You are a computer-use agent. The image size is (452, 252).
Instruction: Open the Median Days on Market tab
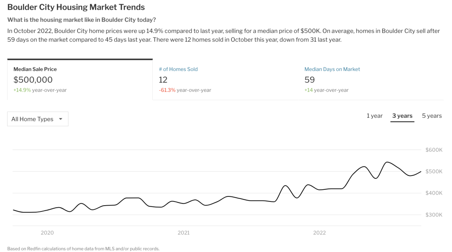coord(332,69)
